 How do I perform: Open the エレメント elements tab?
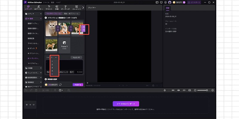point(77,8)
